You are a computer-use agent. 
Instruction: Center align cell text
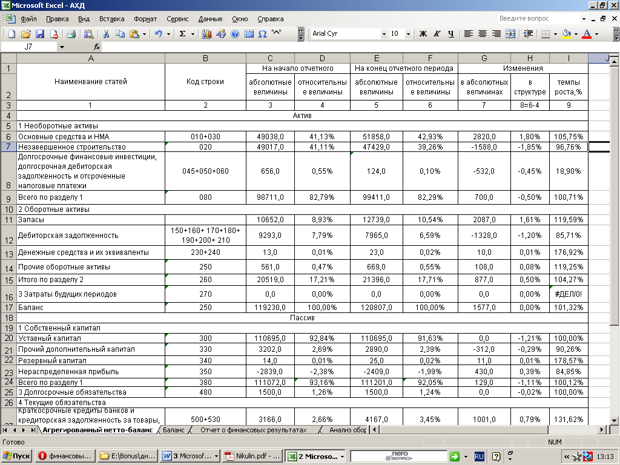pyautogui.click(x=483, y=34)
